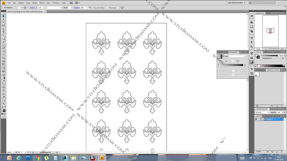Toggle visibility eye of Layer 1
This screenshot has height=161, width=287.
pyautogui.click(x=256, y=119)
